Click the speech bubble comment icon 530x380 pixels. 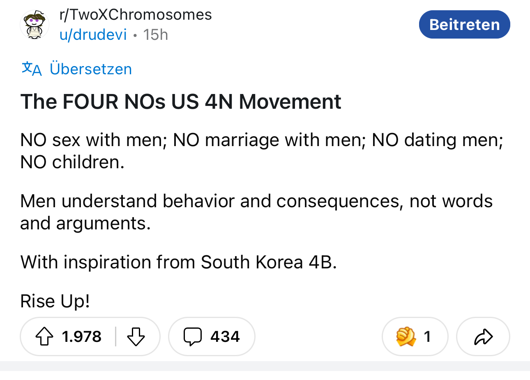(x=192, y=337)
